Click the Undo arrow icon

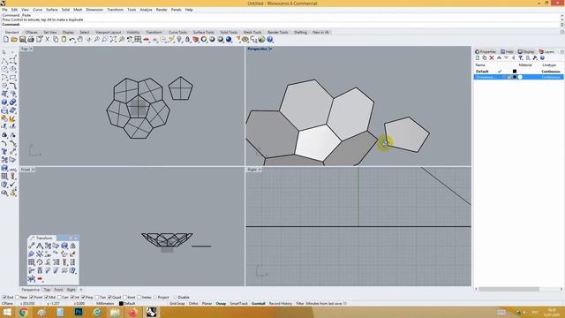coord(72,40)
